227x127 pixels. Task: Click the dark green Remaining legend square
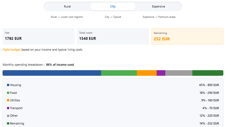[x=8, y=123]
